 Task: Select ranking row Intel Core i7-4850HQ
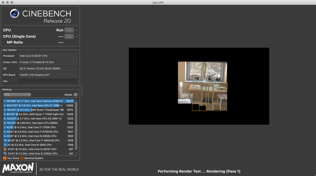[x=39, y=141]
